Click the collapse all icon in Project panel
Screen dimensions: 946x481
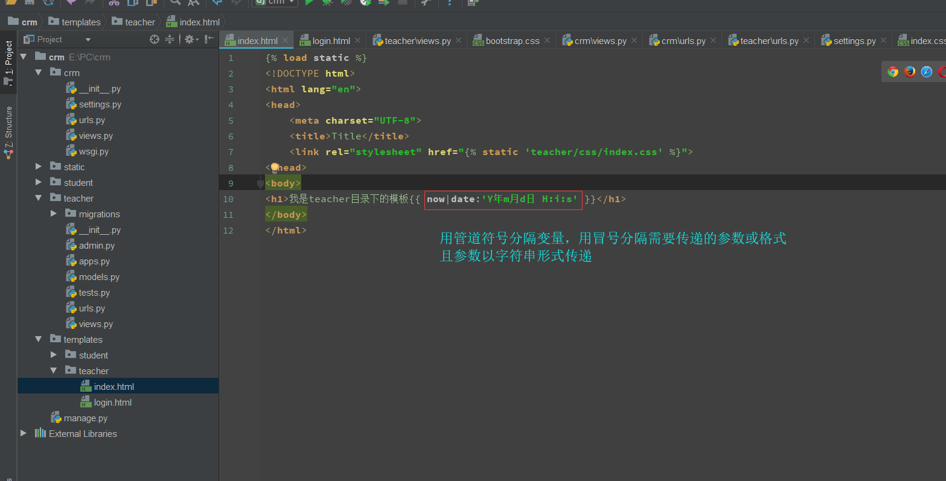click(x=170, y=39)
